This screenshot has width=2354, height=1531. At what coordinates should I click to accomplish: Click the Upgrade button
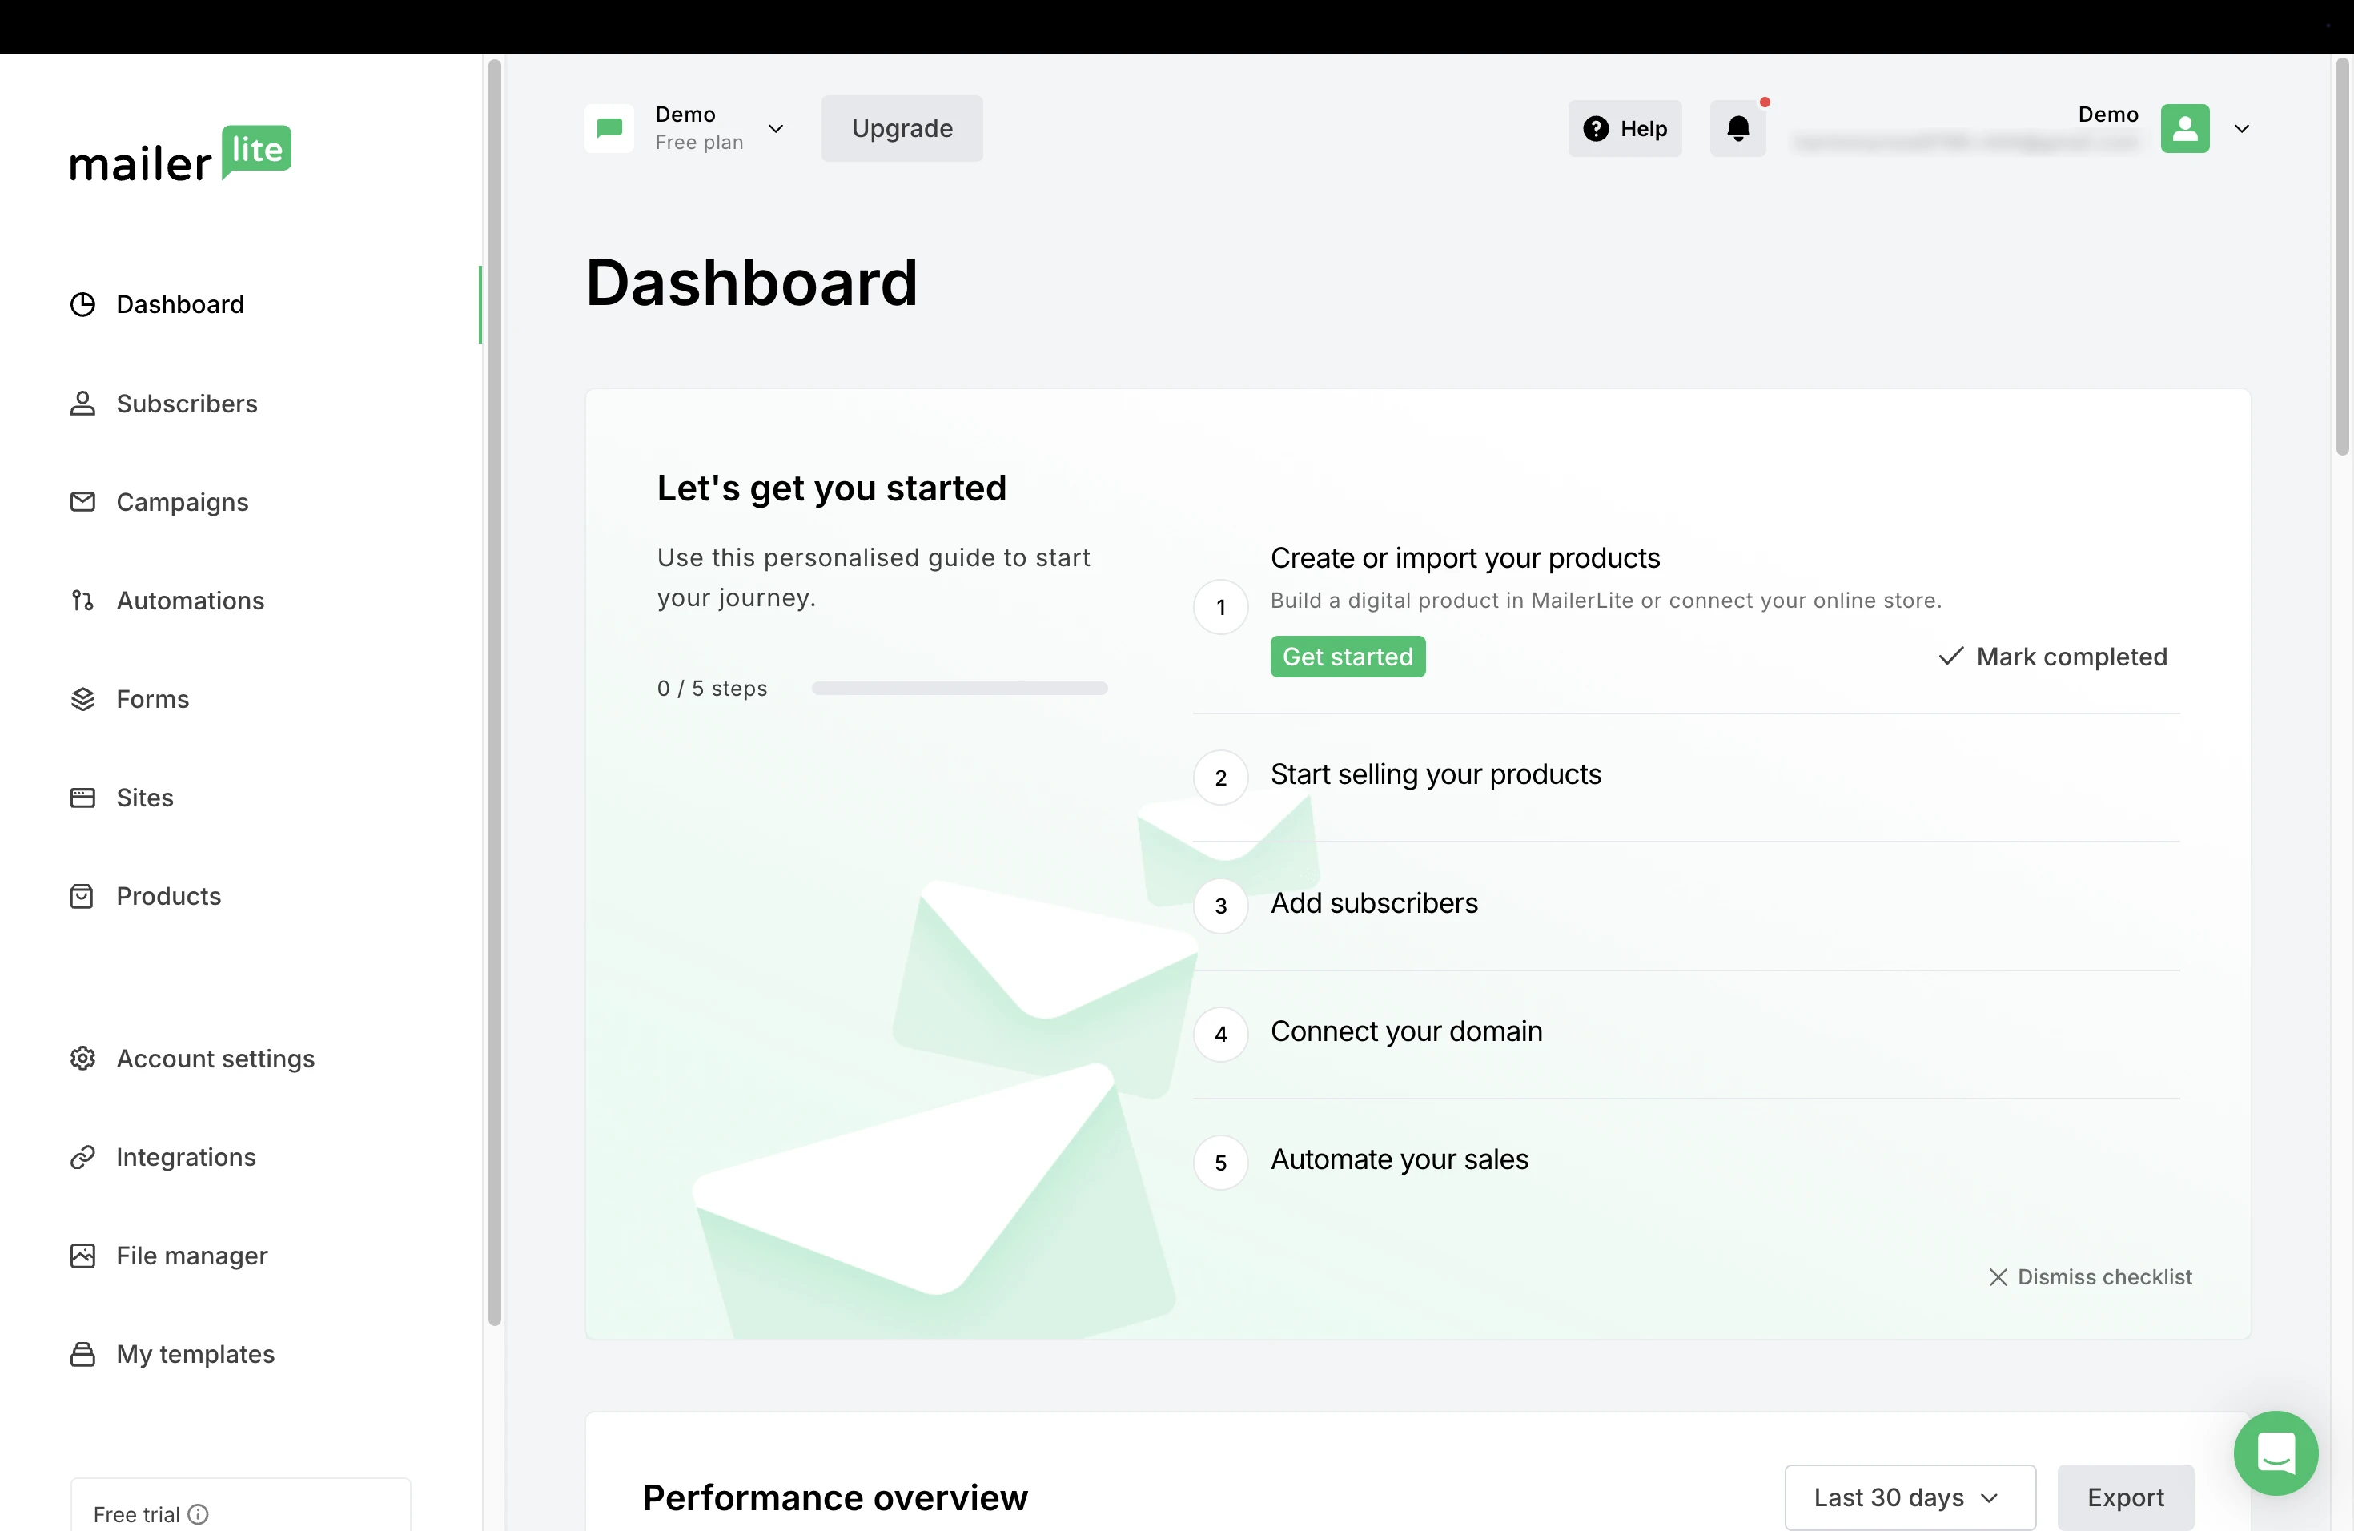click(901, 129)
